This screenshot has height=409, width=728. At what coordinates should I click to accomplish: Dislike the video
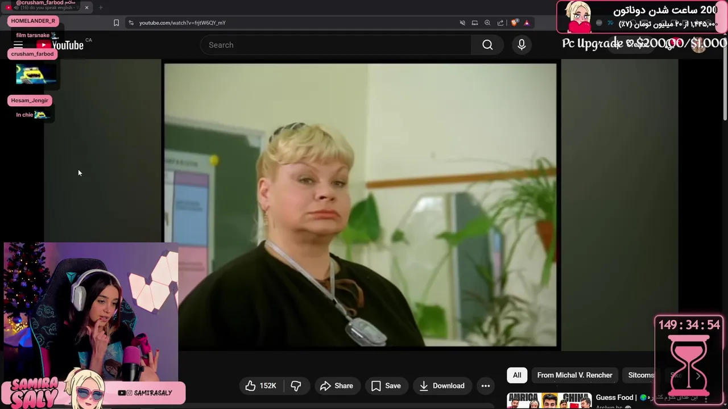coord(296,386)
